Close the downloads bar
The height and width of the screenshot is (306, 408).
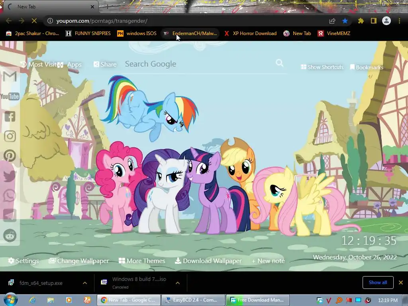pyautogui.click(x=401, y=282)
